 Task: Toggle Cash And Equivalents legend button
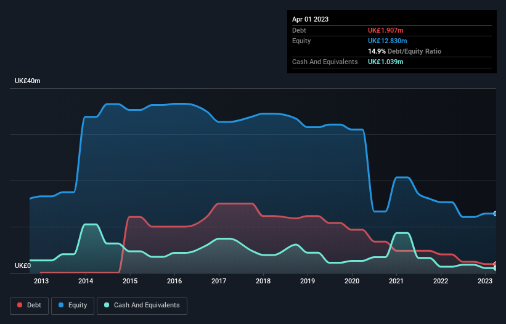142,306
